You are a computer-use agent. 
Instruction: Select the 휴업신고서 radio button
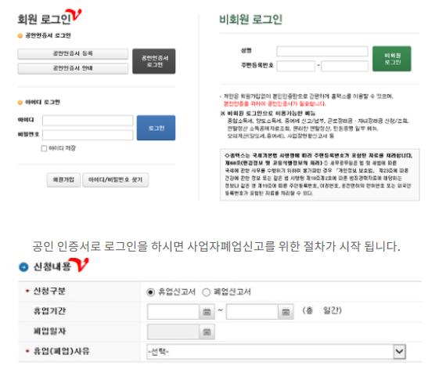click(150, 292)
